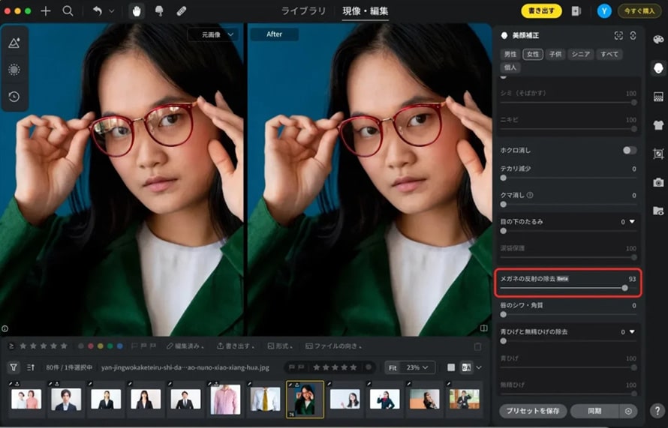Open the color palette panel in the sidebar
Screen dimensions: 668x428
(x=658, y=40)
